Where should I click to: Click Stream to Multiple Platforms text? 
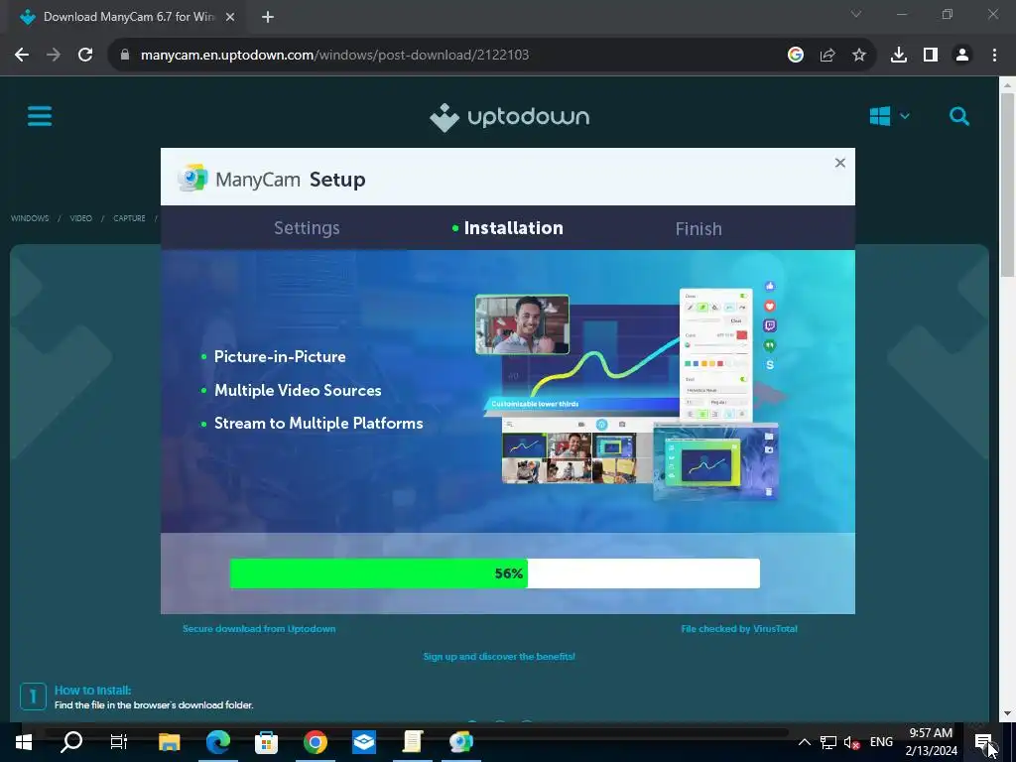pyautogui.click(x=318, y=423)
